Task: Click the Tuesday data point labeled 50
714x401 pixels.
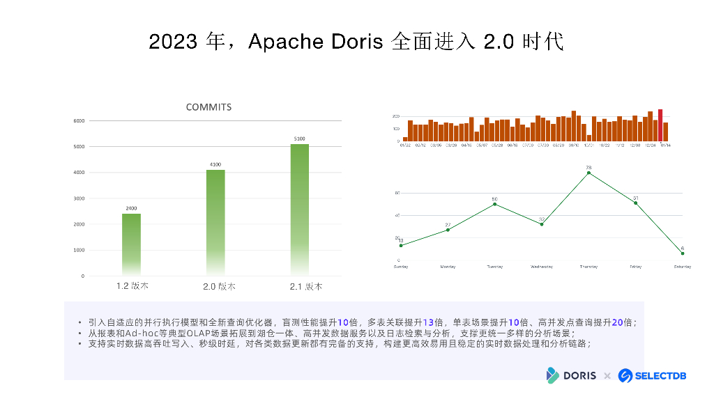Action: 495,204
